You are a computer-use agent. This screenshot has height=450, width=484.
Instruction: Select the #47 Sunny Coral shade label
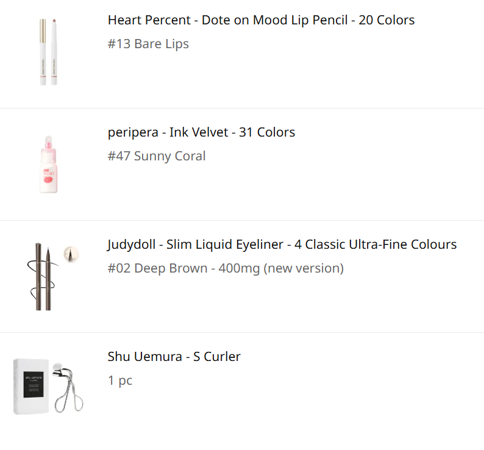click(157, 156)
